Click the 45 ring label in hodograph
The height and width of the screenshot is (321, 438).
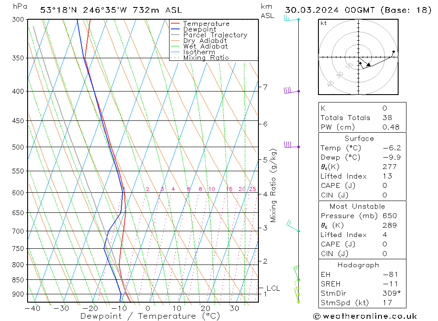(x=330, y=83)
